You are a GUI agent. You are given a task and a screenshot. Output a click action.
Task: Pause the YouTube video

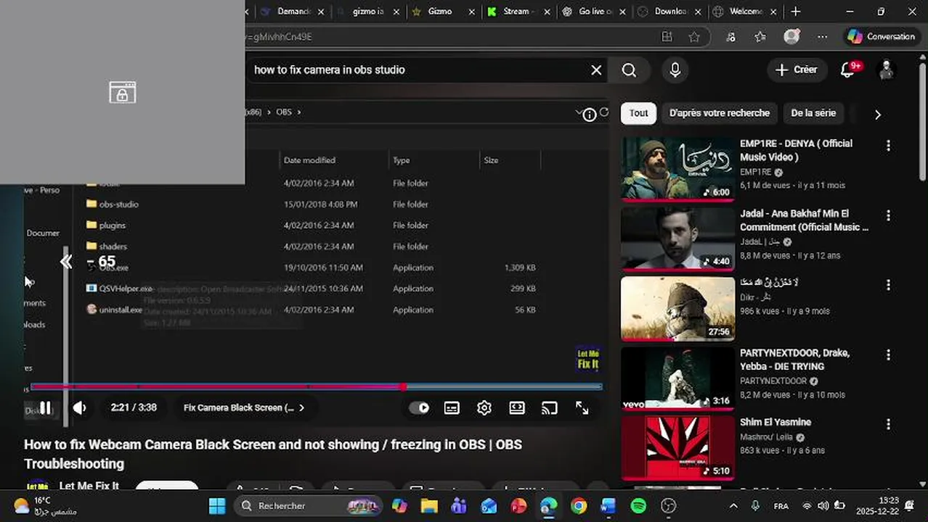[45, 408]
